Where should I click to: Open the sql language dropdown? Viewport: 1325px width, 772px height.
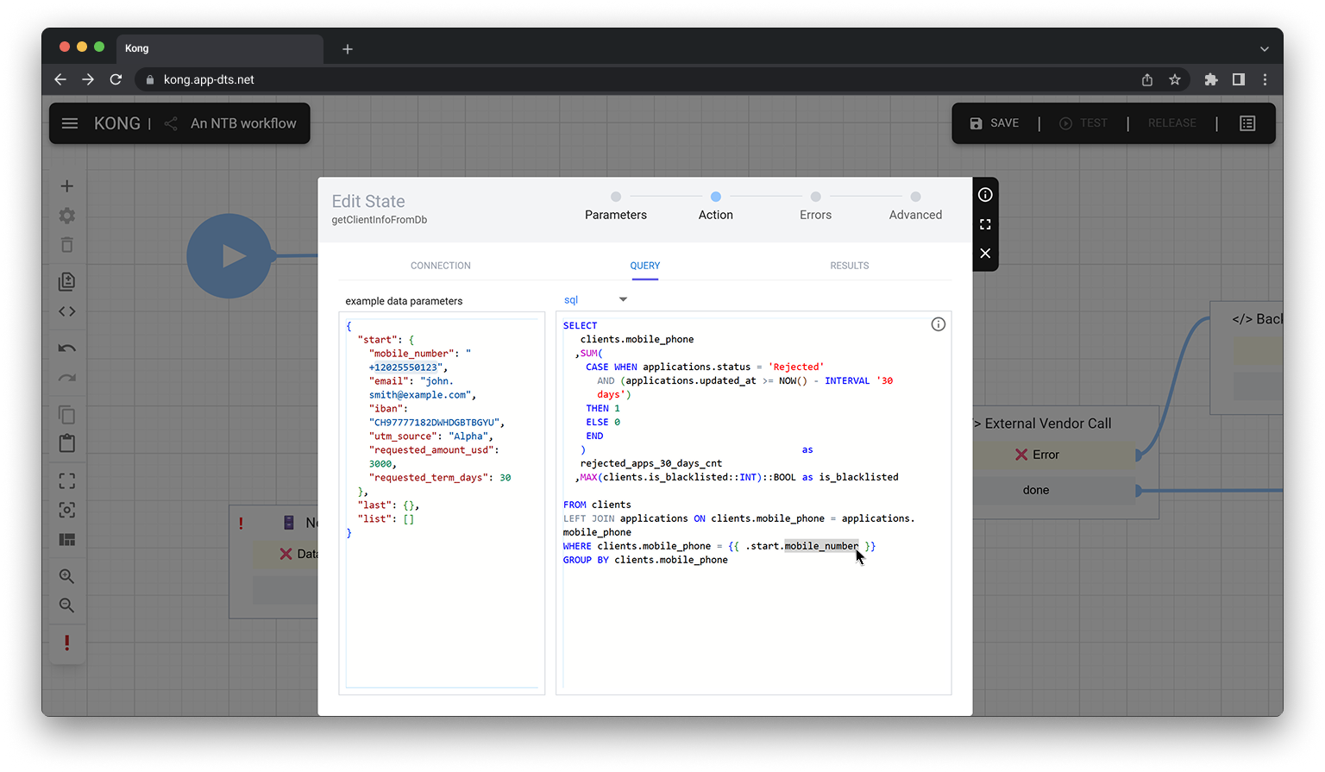[x=596, y=300]
